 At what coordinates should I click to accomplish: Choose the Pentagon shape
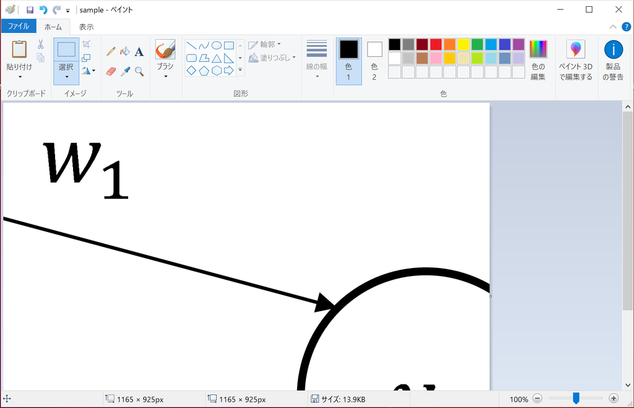[x=204, y=71]
